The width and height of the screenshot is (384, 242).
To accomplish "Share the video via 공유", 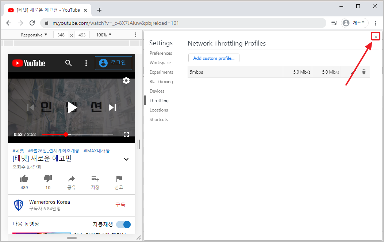I will (x=72, y=182).
